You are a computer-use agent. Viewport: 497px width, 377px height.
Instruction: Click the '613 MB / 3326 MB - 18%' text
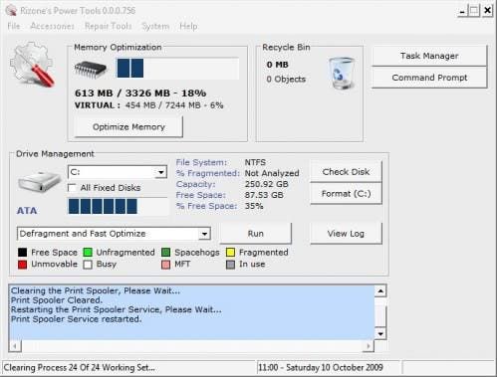click(x=140, y=94)
